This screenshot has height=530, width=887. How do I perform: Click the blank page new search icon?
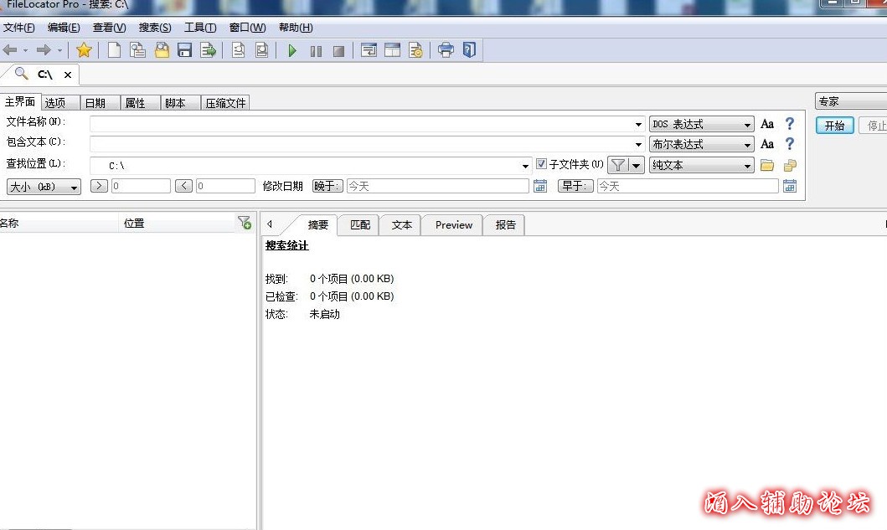click(x=114, y=50)
